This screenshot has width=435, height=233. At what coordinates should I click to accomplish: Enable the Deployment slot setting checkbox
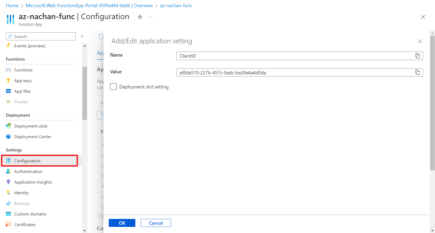click(114, 87)
